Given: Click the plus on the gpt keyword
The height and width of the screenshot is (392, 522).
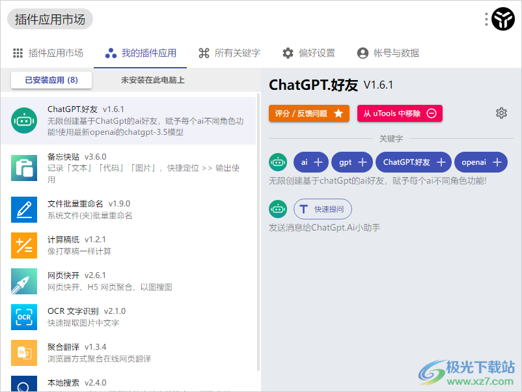Looking at the screenshot, I should 363,162.
